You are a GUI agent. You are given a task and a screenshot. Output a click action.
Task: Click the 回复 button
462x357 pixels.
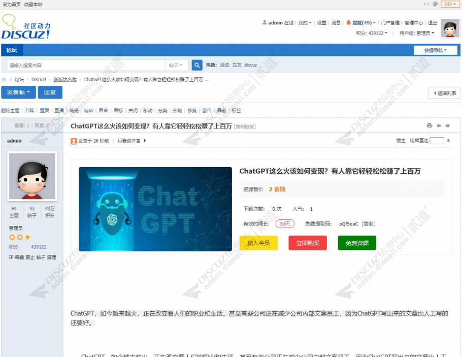[50, 92]
